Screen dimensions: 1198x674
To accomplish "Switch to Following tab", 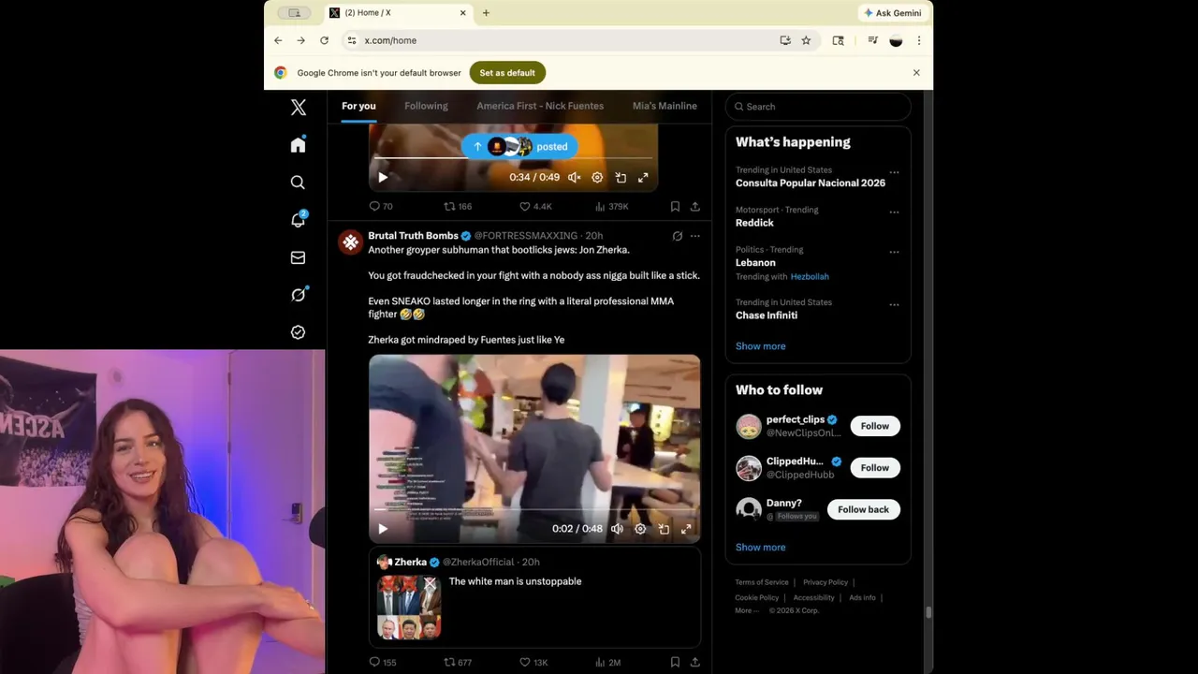I will click(426, 106).
